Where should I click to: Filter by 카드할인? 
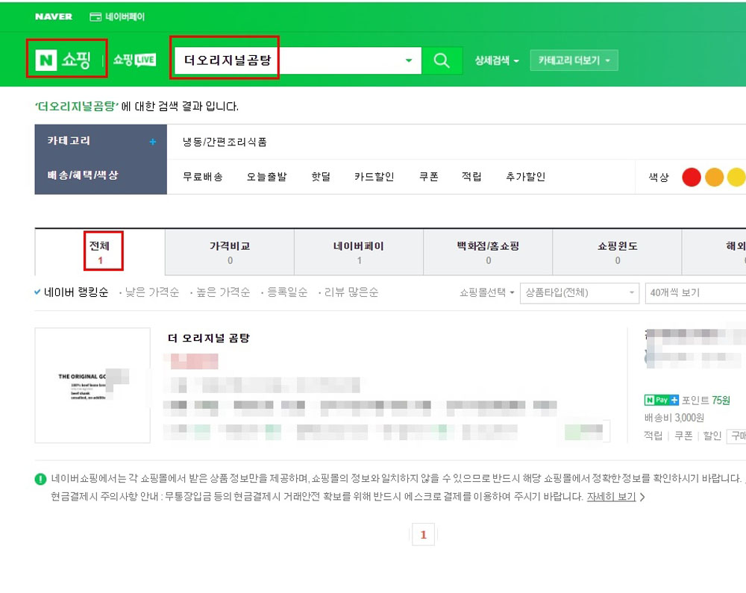(374, 177)
